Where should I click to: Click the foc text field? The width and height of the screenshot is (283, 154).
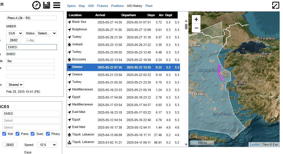(30, 61)
